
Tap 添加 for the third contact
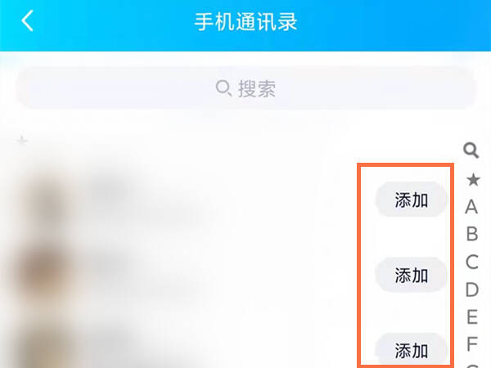[x=411, y=350]
